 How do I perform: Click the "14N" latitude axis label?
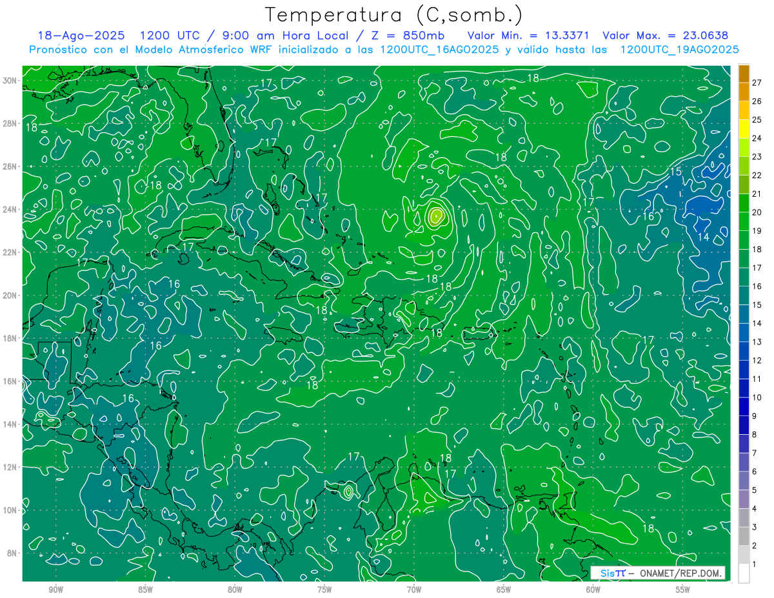[10, 424]
